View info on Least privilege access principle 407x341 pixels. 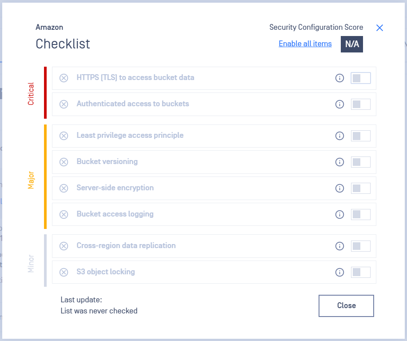click(x=339, y=136)
